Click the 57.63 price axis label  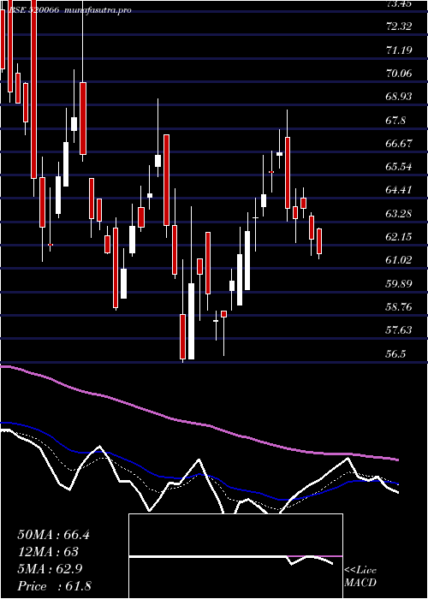tap(400, 330)
